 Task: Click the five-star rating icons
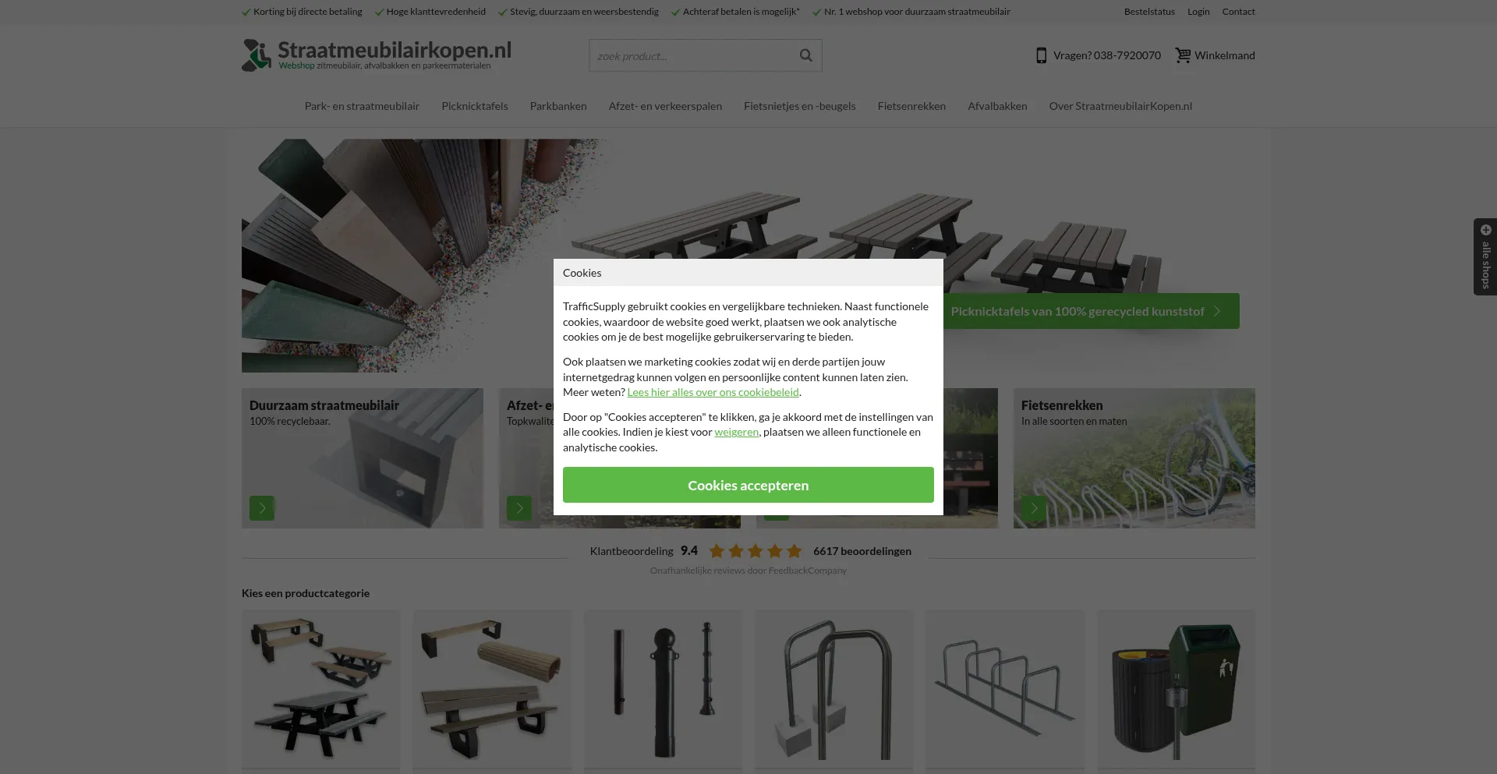[756, 551]
